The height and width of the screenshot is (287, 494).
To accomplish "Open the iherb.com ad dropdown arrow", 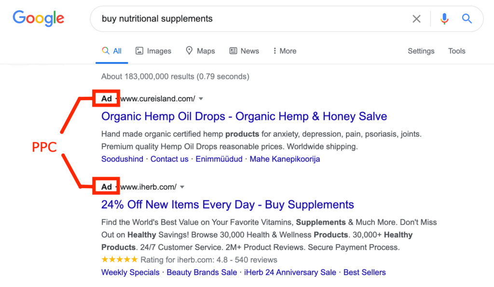I will 182,187.
